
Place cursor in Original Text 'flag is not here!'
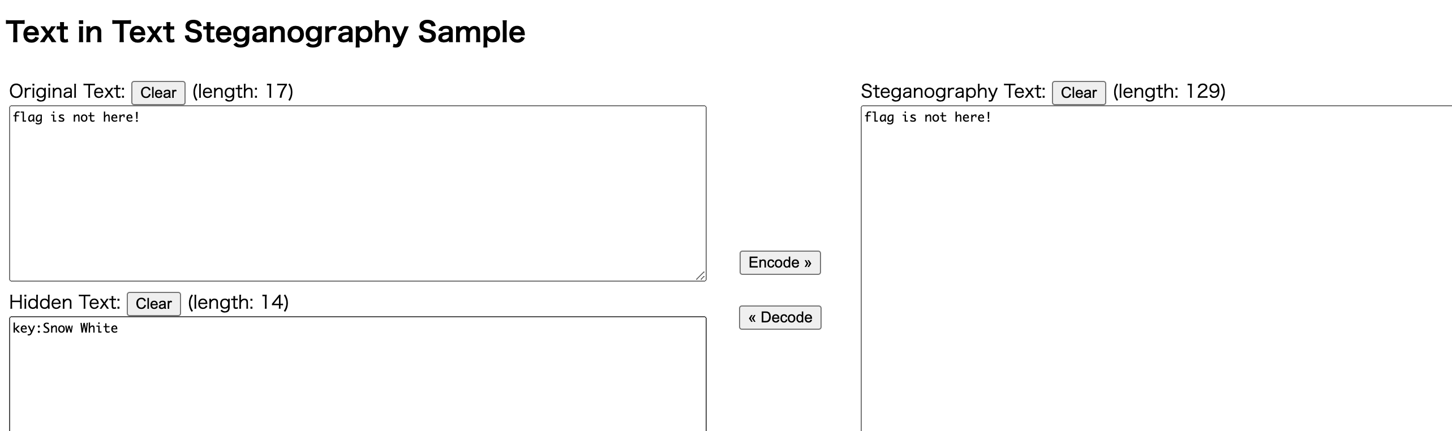tap(76, 118)
